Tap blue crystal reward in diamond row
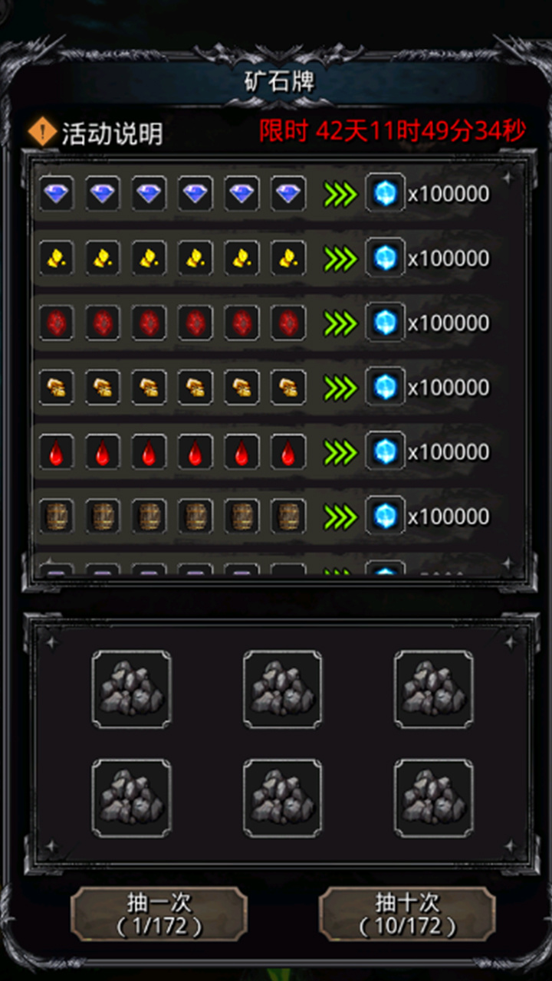 coord(385,193)
